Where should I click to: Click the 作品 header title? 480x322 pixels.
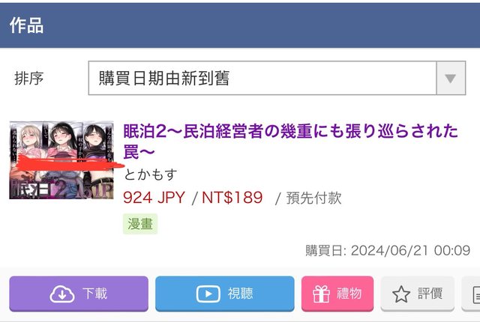[x=27, y=25]
